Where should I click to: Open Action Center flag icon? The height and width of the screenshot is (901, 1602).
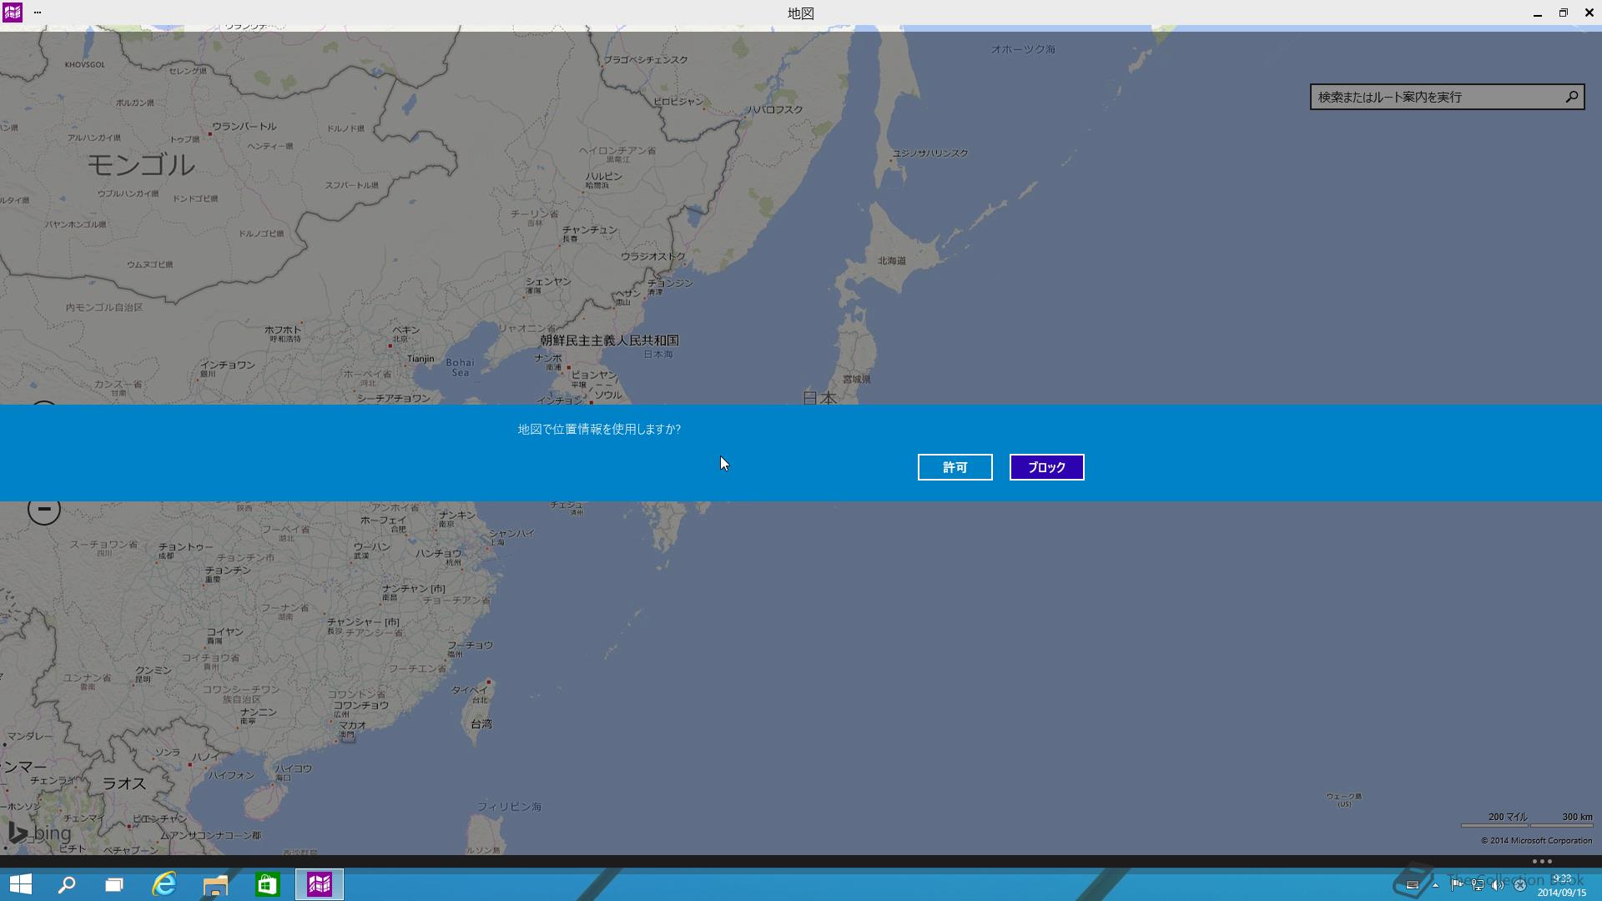(x=1456, y=885)
